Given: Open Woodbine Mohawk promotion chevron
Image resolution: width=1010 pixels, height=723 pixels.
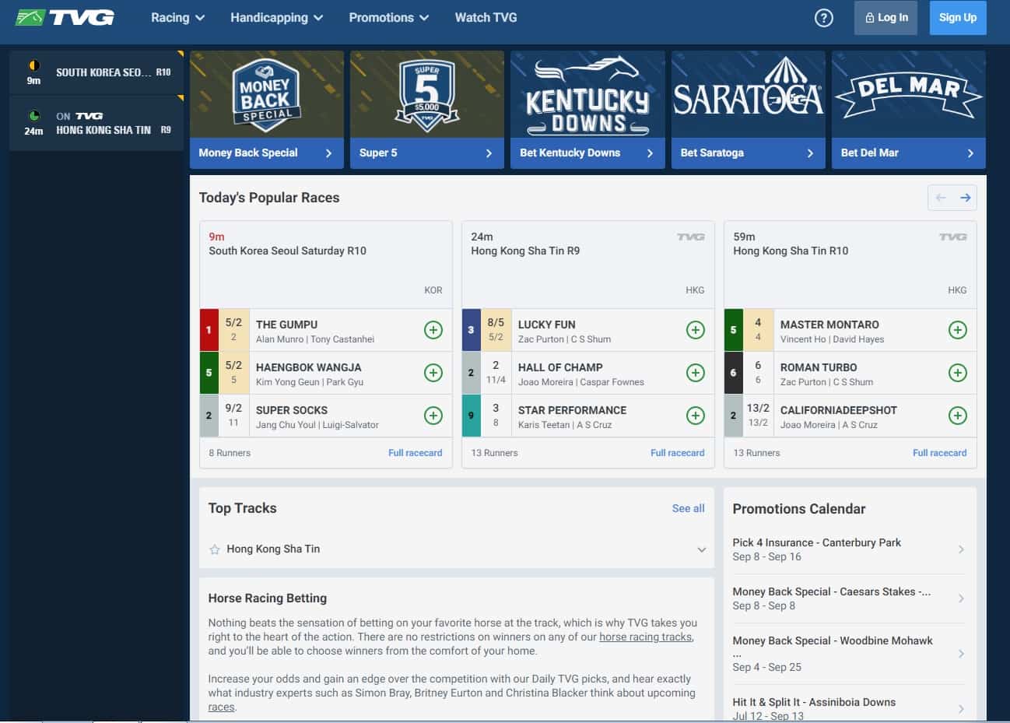Looking at the screenshot, I should click(961, 654).
